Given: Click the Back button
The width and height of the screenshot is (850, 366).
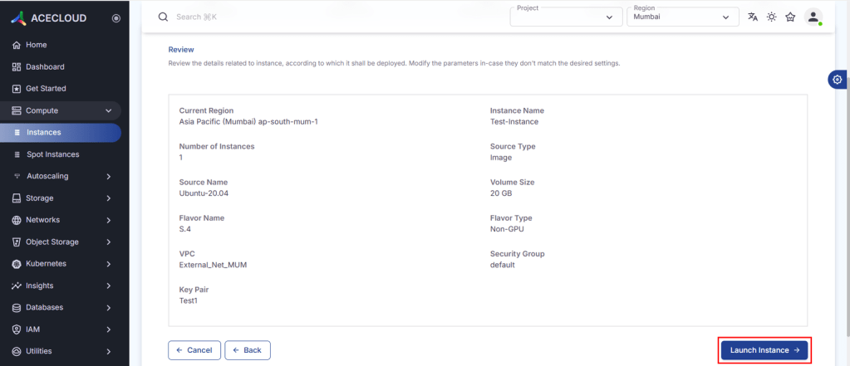Looking at the screenshot, I should 247,350.
